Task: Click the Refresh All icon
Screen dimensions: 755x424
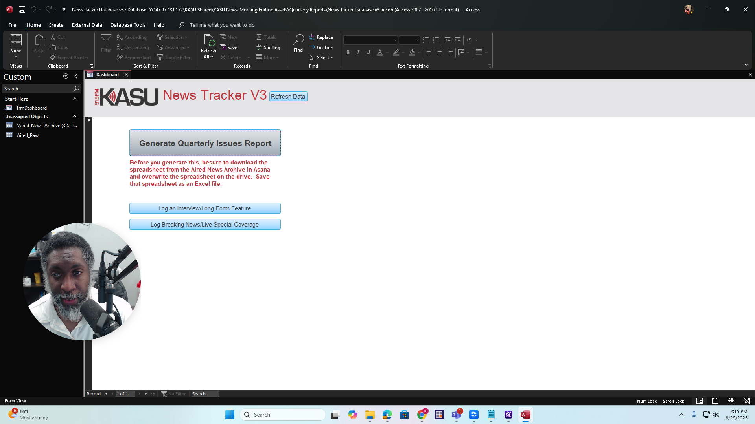Action: [209, 40]
